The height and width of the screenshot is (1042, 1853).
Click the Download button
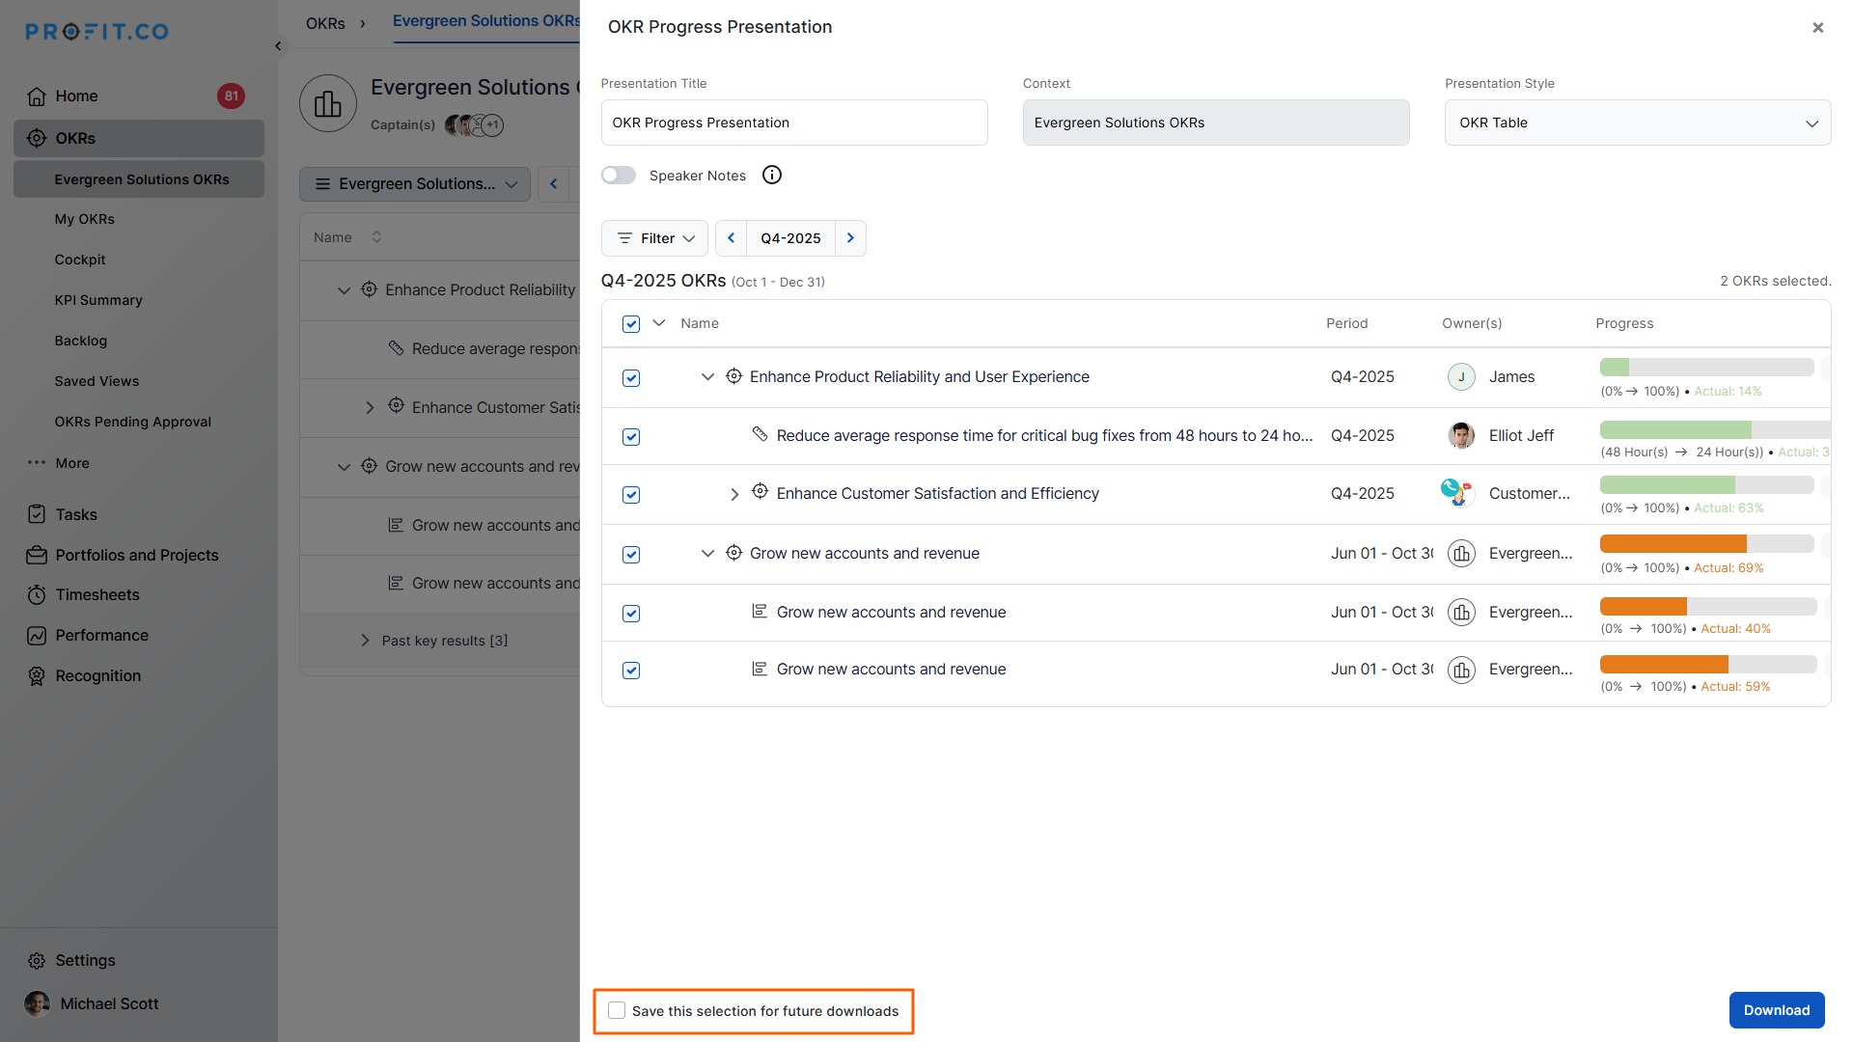click(1776, 1010)
